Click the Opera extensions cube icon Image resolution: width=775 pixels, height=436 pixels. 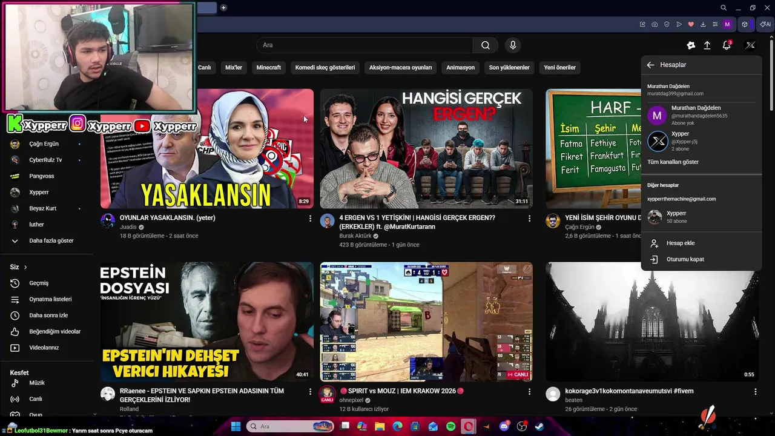tap(745, 24)
